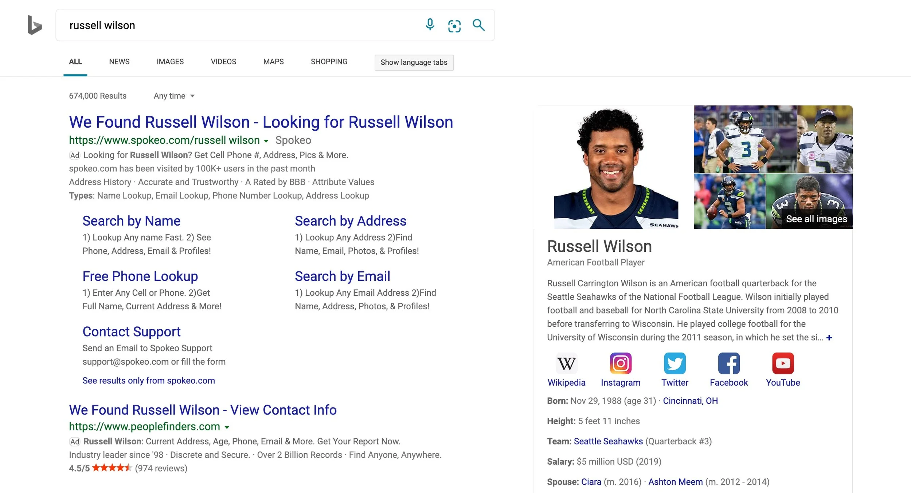Click Show language tabs button

[x=414, y=63]
